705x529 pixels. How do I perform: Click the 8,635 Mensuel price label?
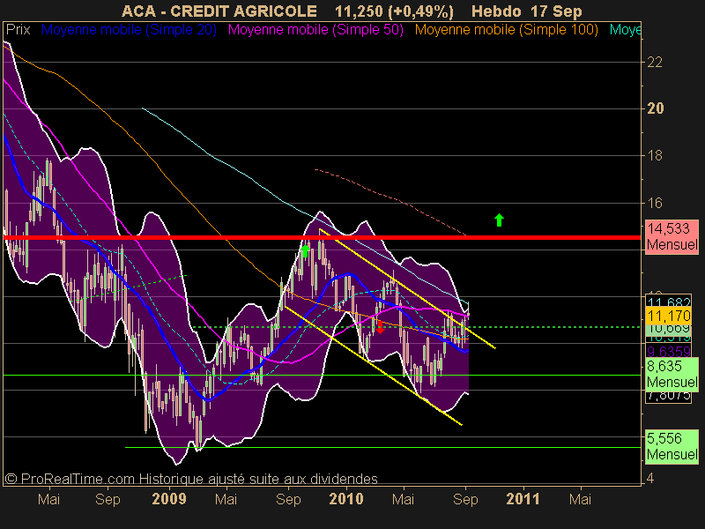(x=672, y=374)
